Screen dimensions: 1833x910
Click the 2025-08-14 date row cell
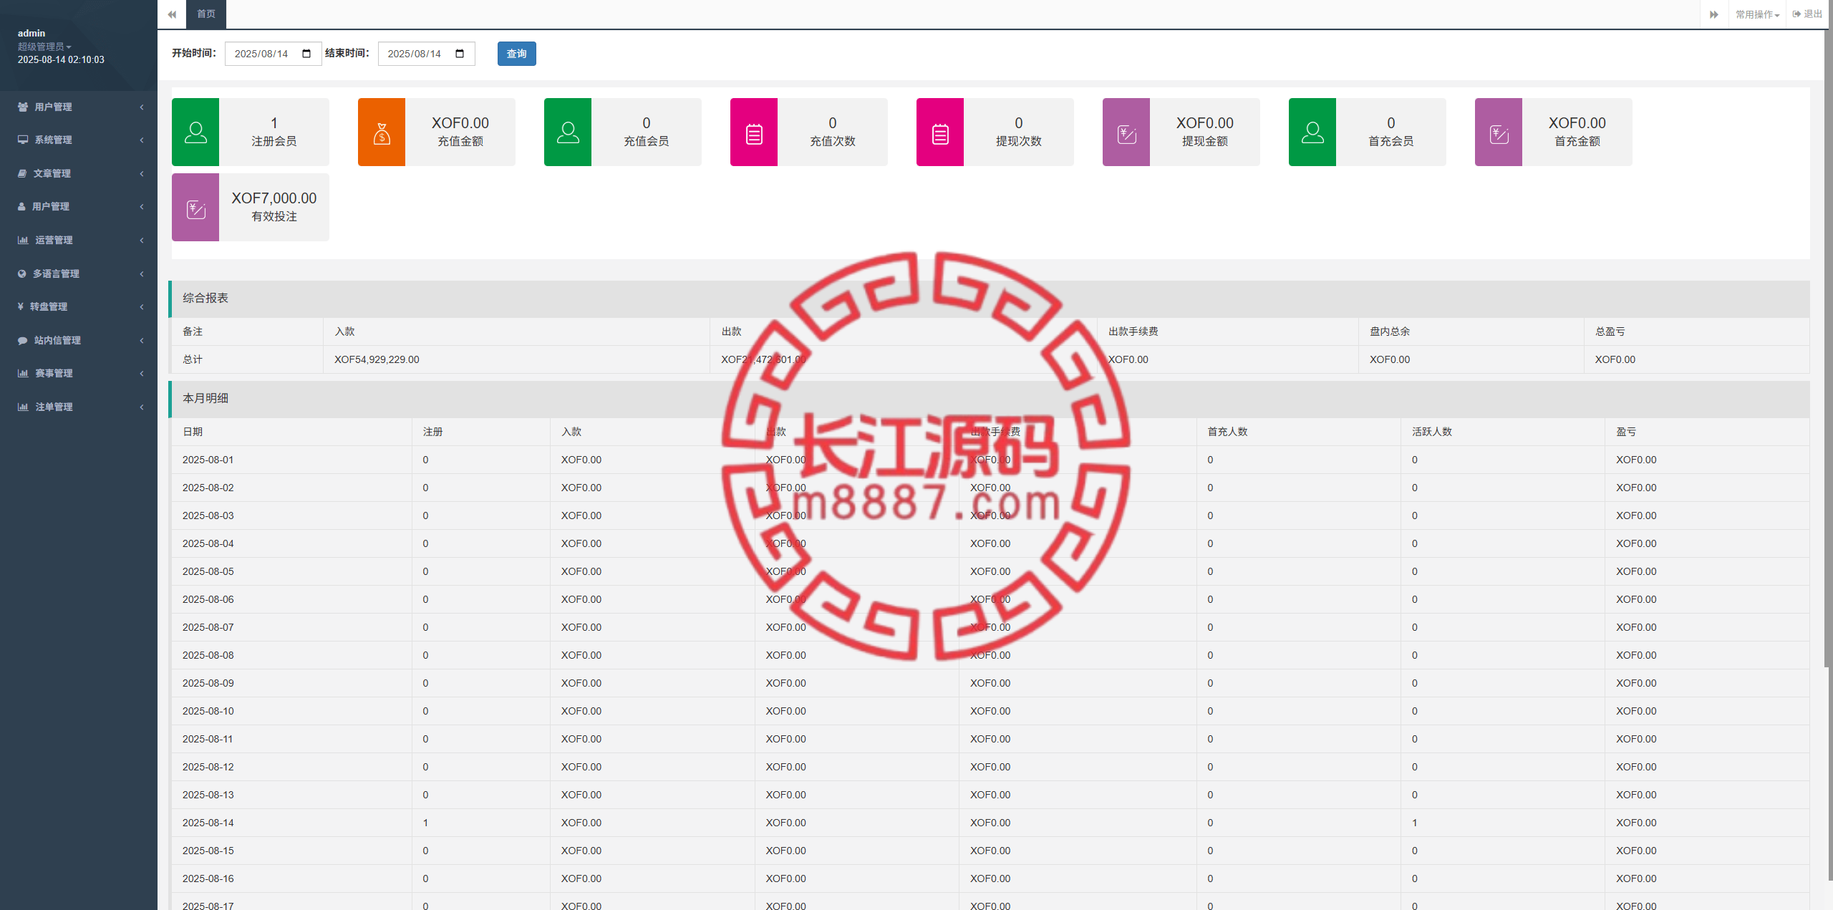(x=291, y=823)
